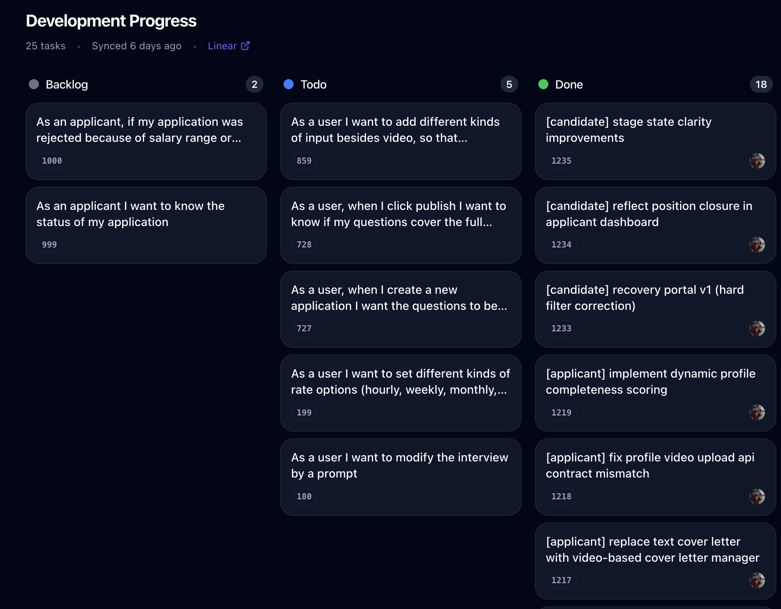Open the dynamic profile completeness scoring card
The height and width of the screenshot is (609, 781).
coord(655,393)
